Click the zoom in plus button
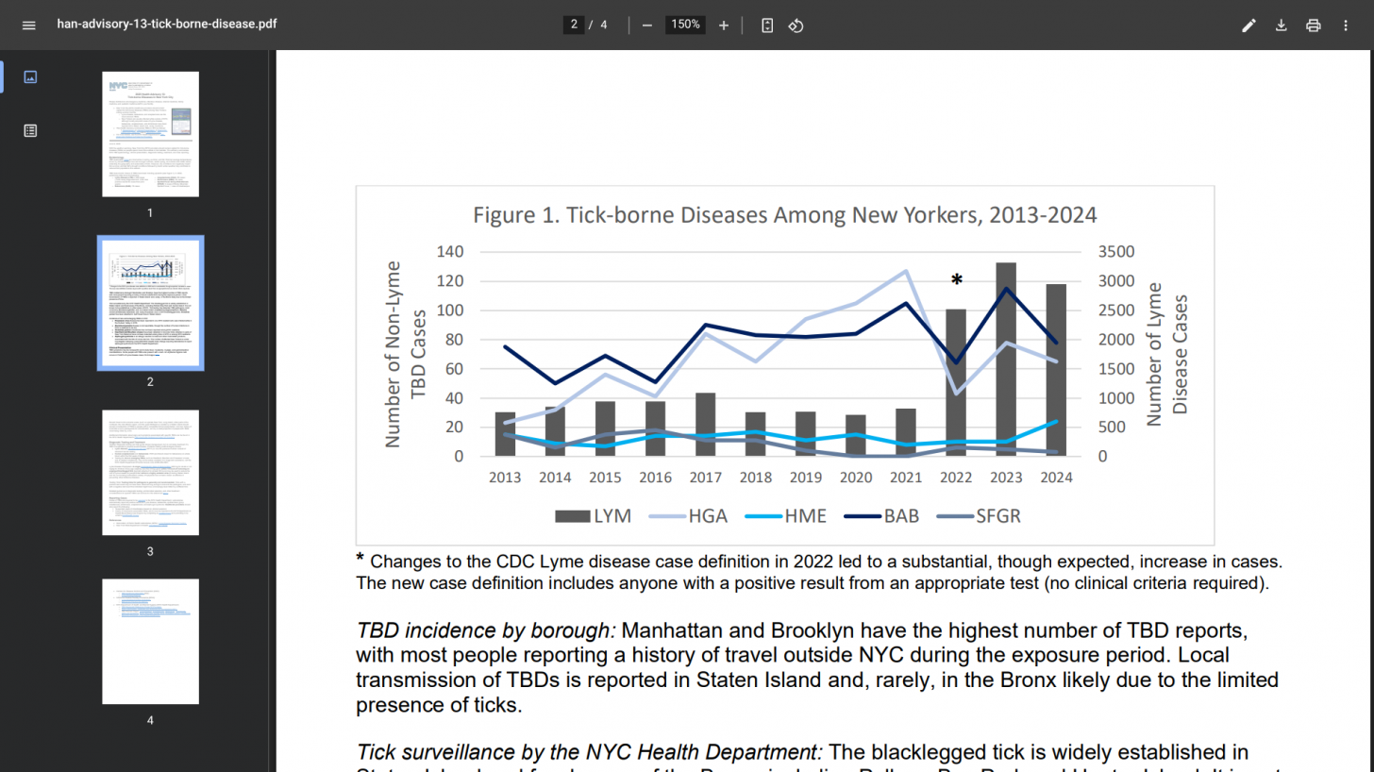Image resolution: width=1374 pixels, height=772 pixels. (724, 25)
